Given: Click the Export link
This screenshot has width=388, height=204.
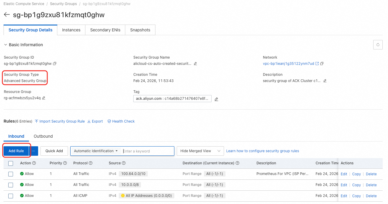Looking at the screenshot, I should pyautogui.click(x=95, y=121).
